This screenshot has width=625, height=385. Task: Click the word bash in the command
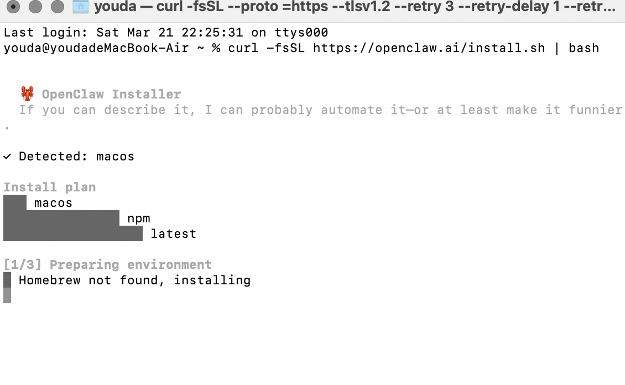coord(584,48)
